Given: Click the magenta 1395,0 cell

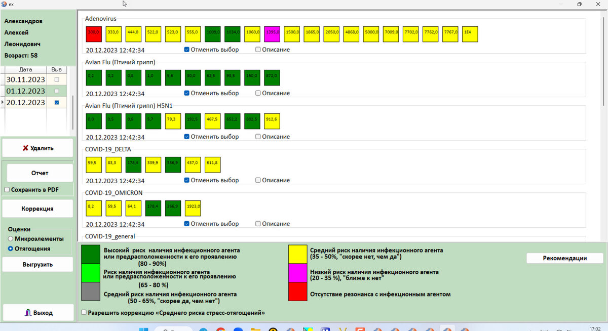Looking at the screenshot, I should 272,34.
